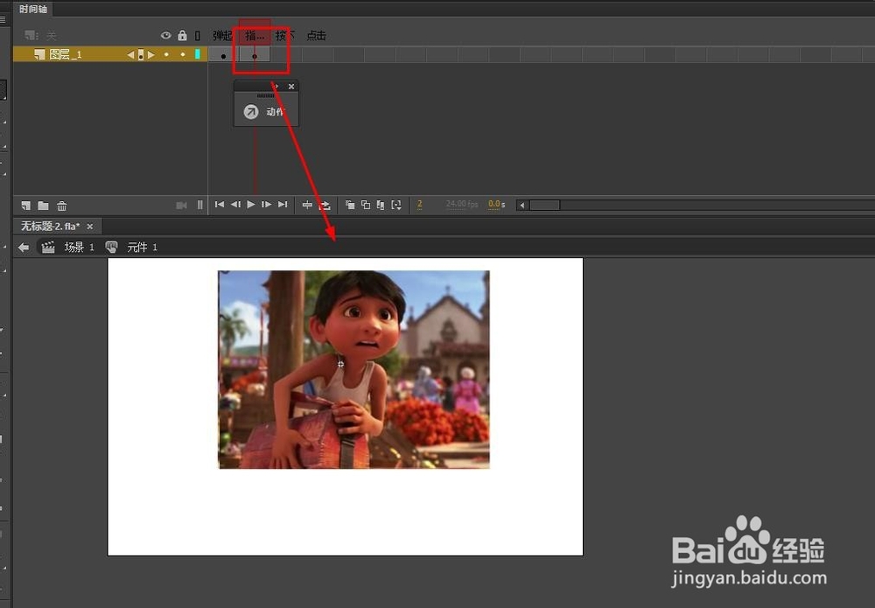Click the first keyframe cell on 图层_1
Screen dimensions: 875x608
tap(224, 54)
